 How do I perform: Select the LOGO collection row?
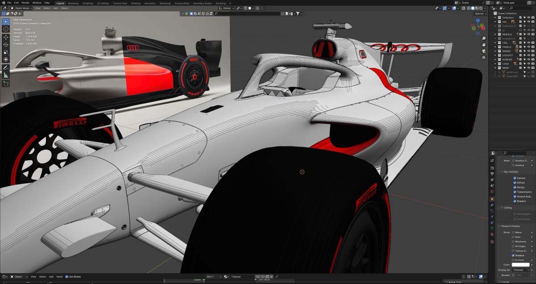pyautogui.click(x=507, y=63)
